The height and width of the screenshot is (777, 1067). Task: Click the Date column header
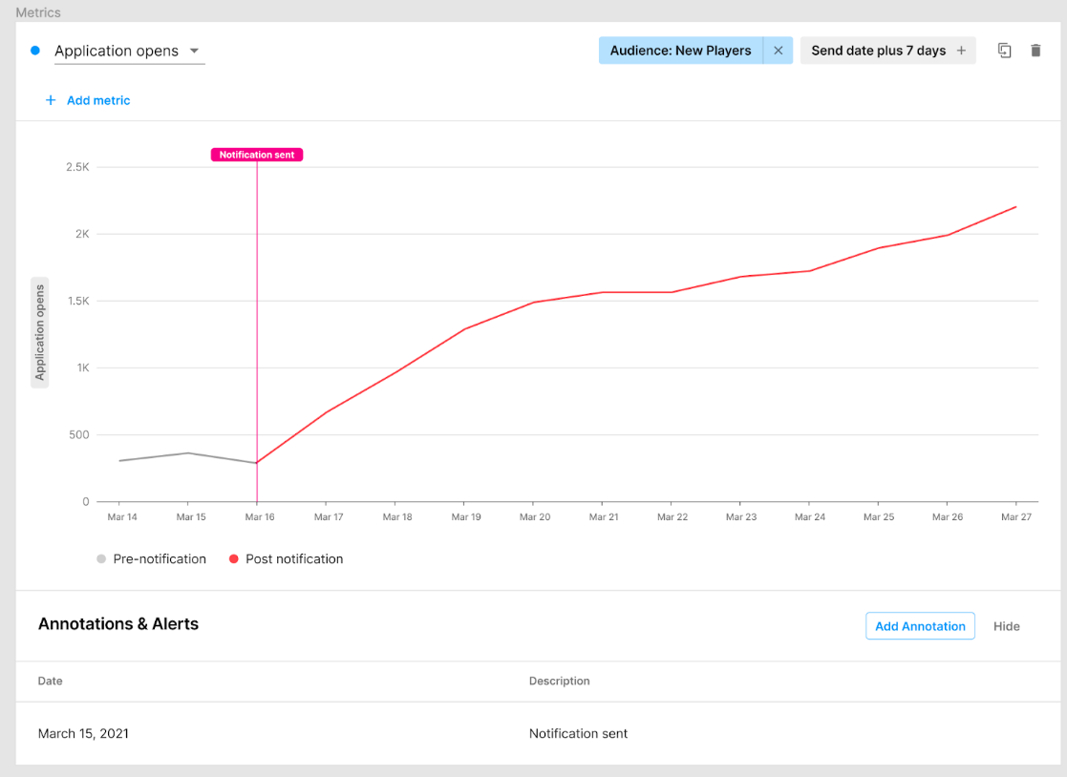(x=50, y=681)
